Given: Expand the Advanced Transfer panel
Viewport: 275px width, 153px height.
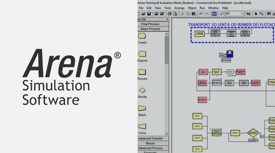Looking at the screenshot, I should 150,139.
